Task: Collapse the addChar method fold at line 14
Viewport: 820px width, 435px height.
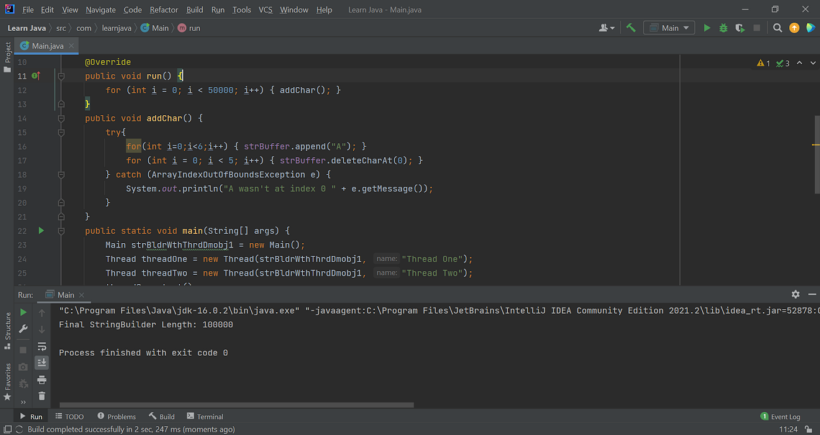Action: point(60,119)
